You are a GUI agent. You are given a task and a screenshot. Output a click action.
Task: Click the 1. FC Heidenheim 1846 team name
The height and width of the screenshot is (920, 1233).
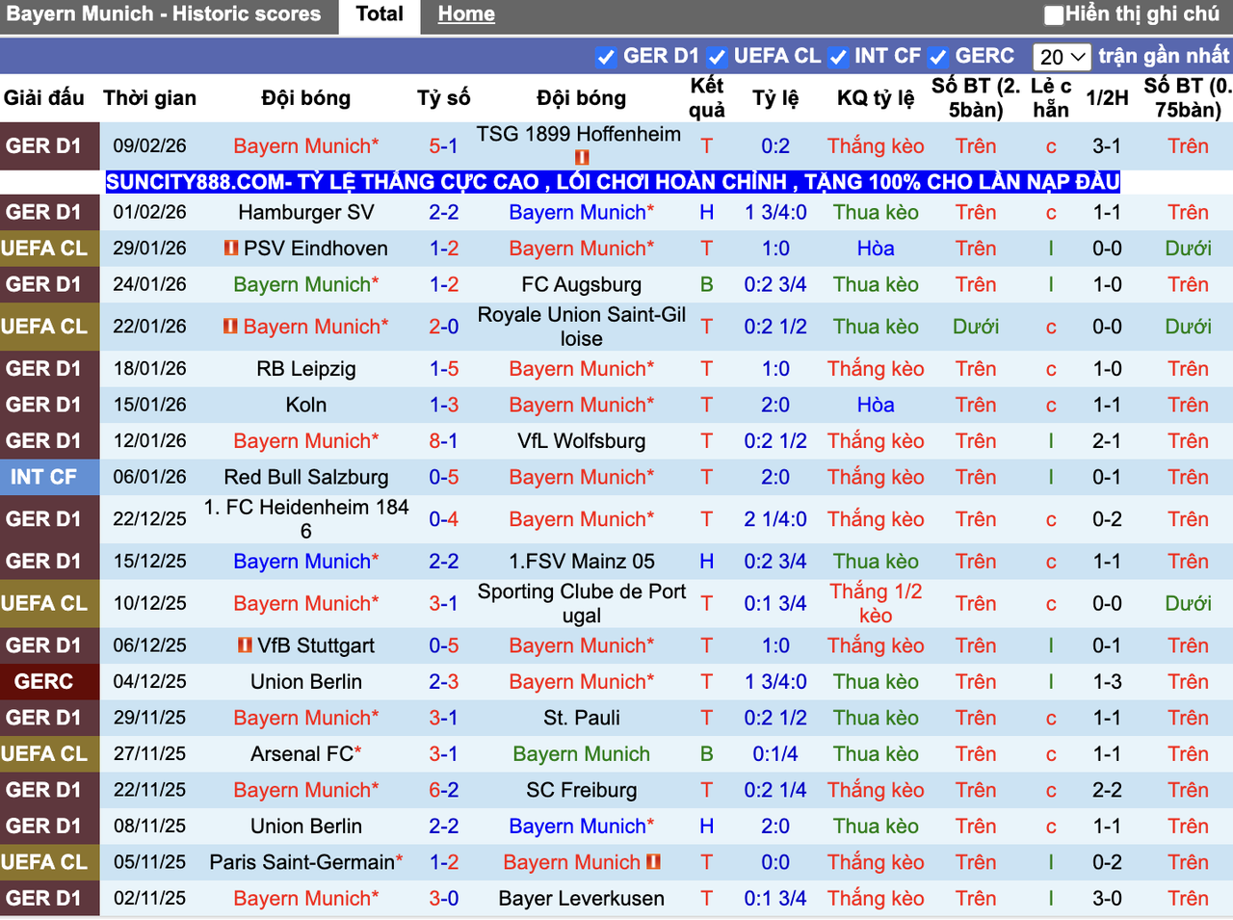pyautogui.click(x=306, y=519)
